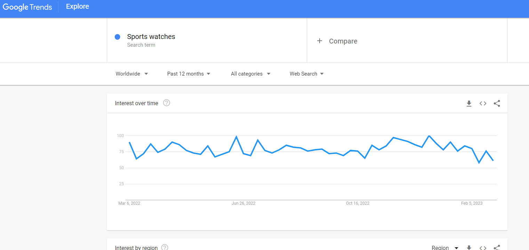Go to Google Trends home logo
The width and height of the screenshot is (529, 250).
[27, 7]
